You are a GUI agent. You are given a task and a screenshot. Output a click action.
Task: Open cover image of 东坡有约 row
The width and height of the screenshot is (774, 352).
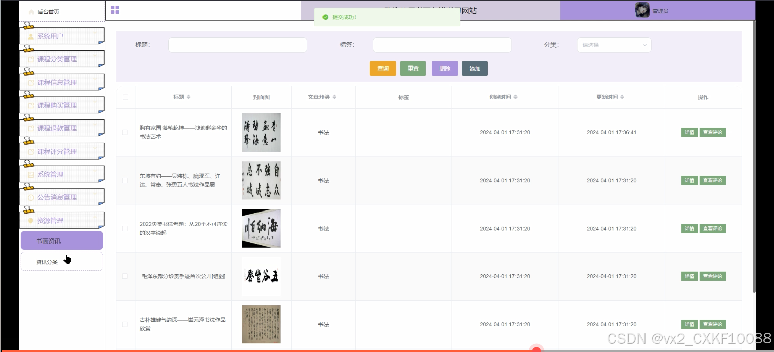[261, 180]
